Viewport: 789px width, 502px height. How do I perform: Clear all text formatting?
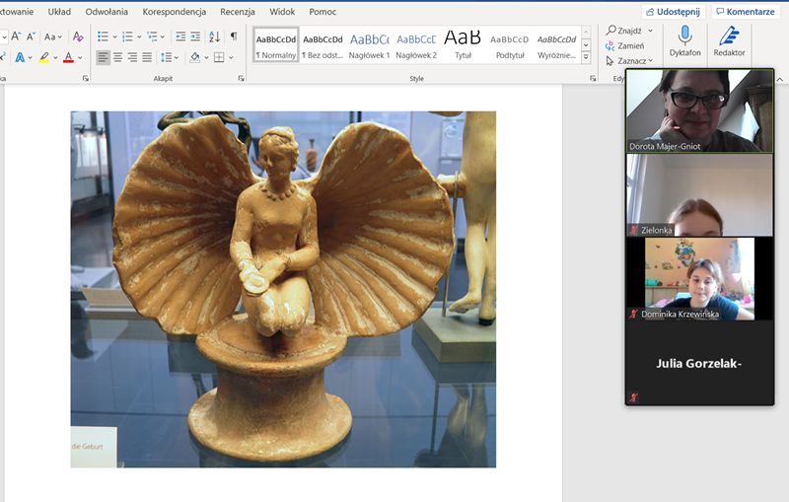tap(78, 36)
